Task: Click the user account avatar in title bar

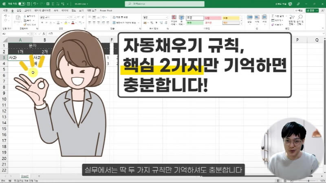Action: point(290,4)
